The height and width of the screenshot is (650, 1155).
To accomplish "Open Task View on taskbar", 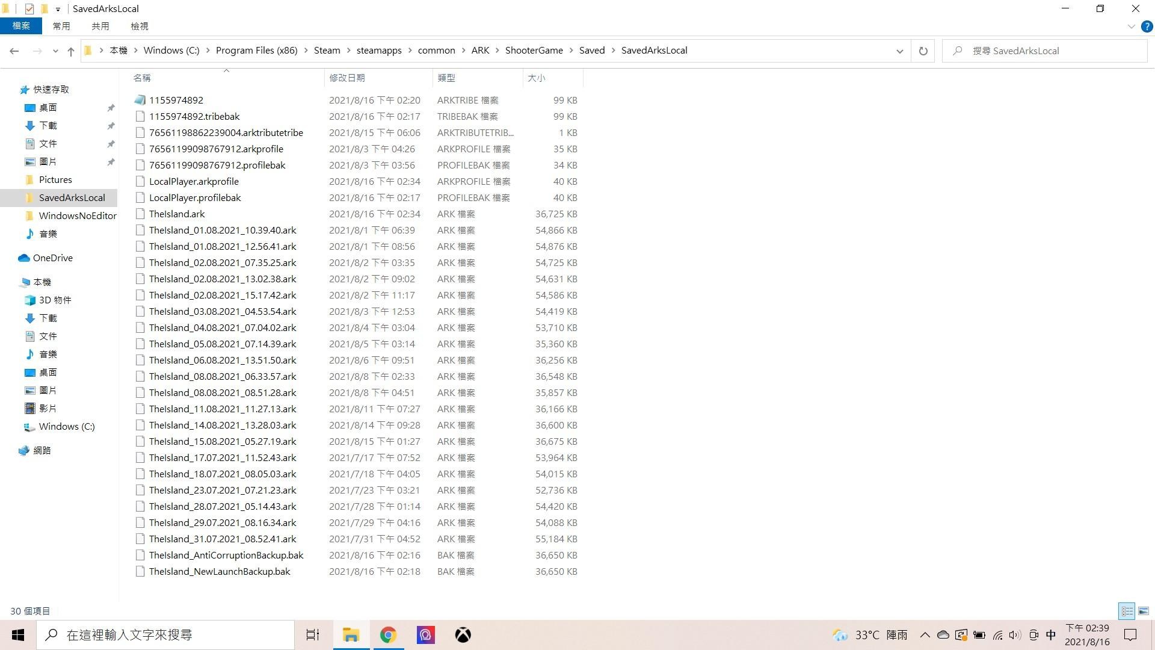I will [x=313, y=635].
